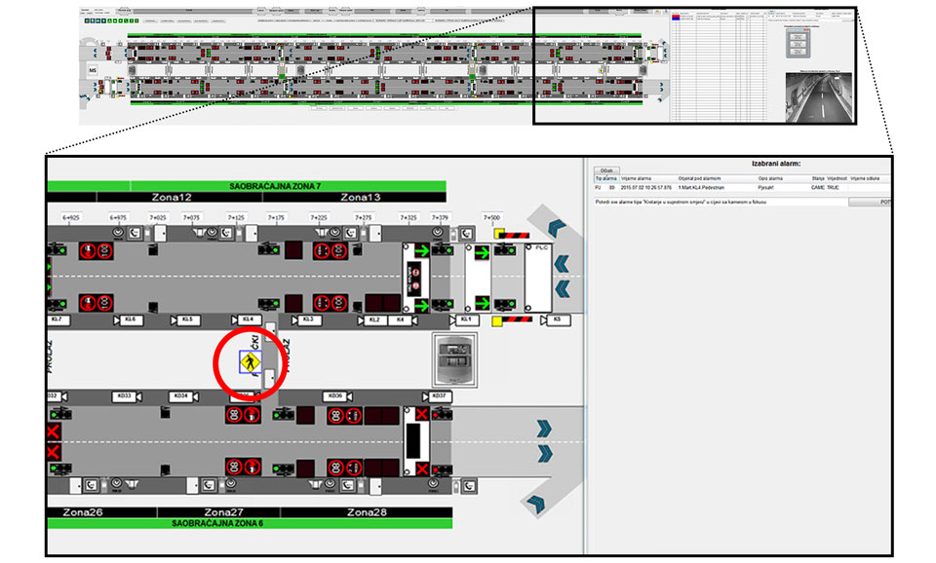Viewport: 936px width, 563px height.
Task: Click the lower yellow barrier gate
Action: [512, 320]
